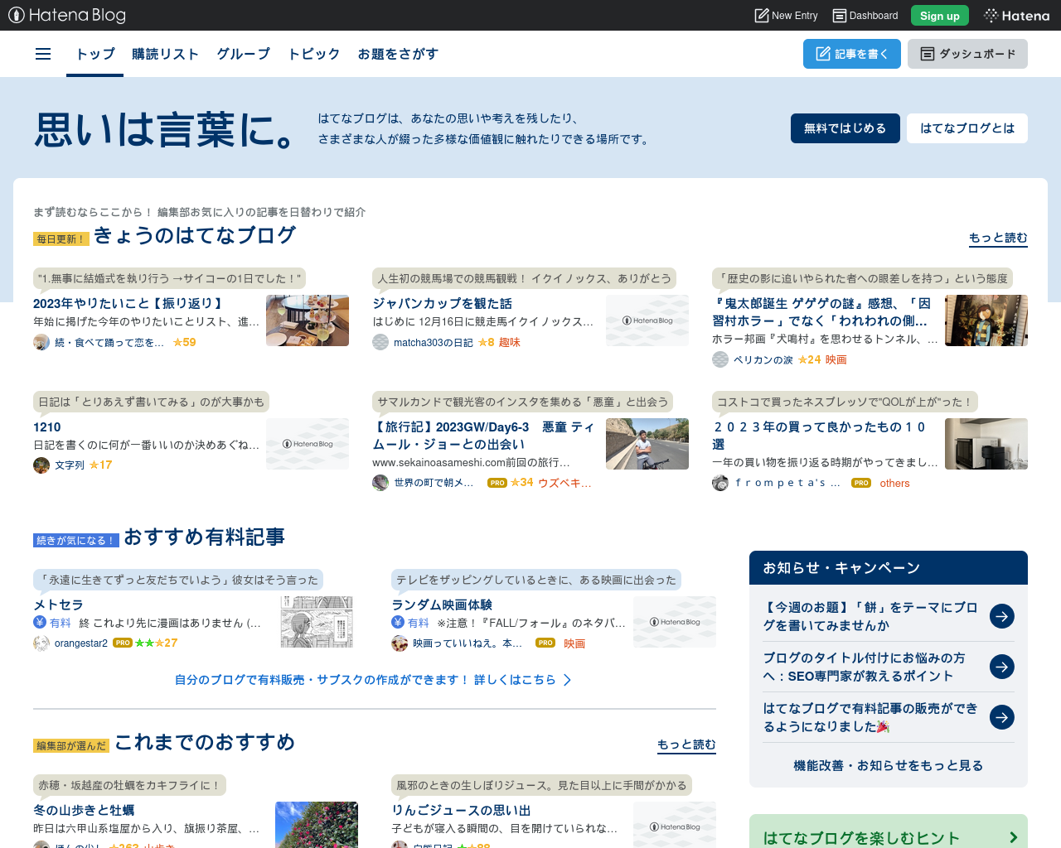Click the 趣味 category tag
The image size is (1061, 848).
point(510,342)
